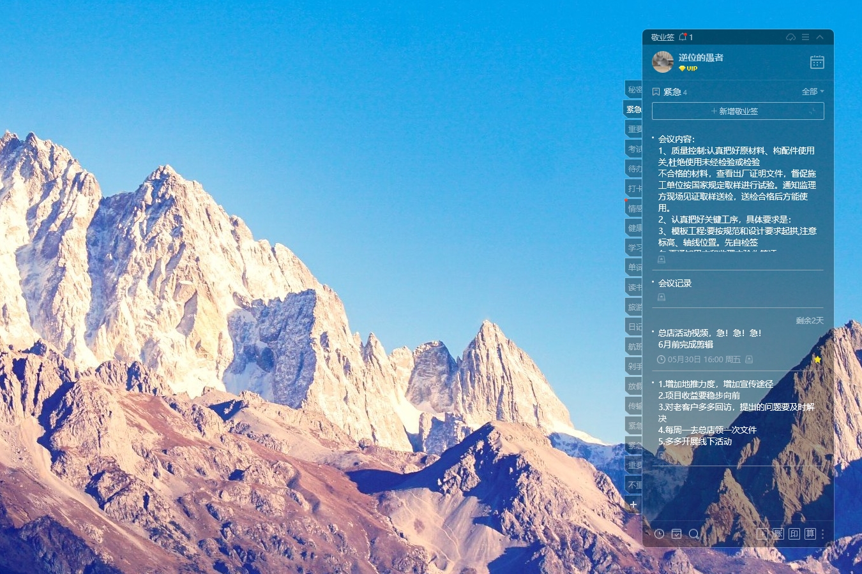The image size is (862, 574).
Task: Switch to the 待办 category tab
Action: (633, 169)
